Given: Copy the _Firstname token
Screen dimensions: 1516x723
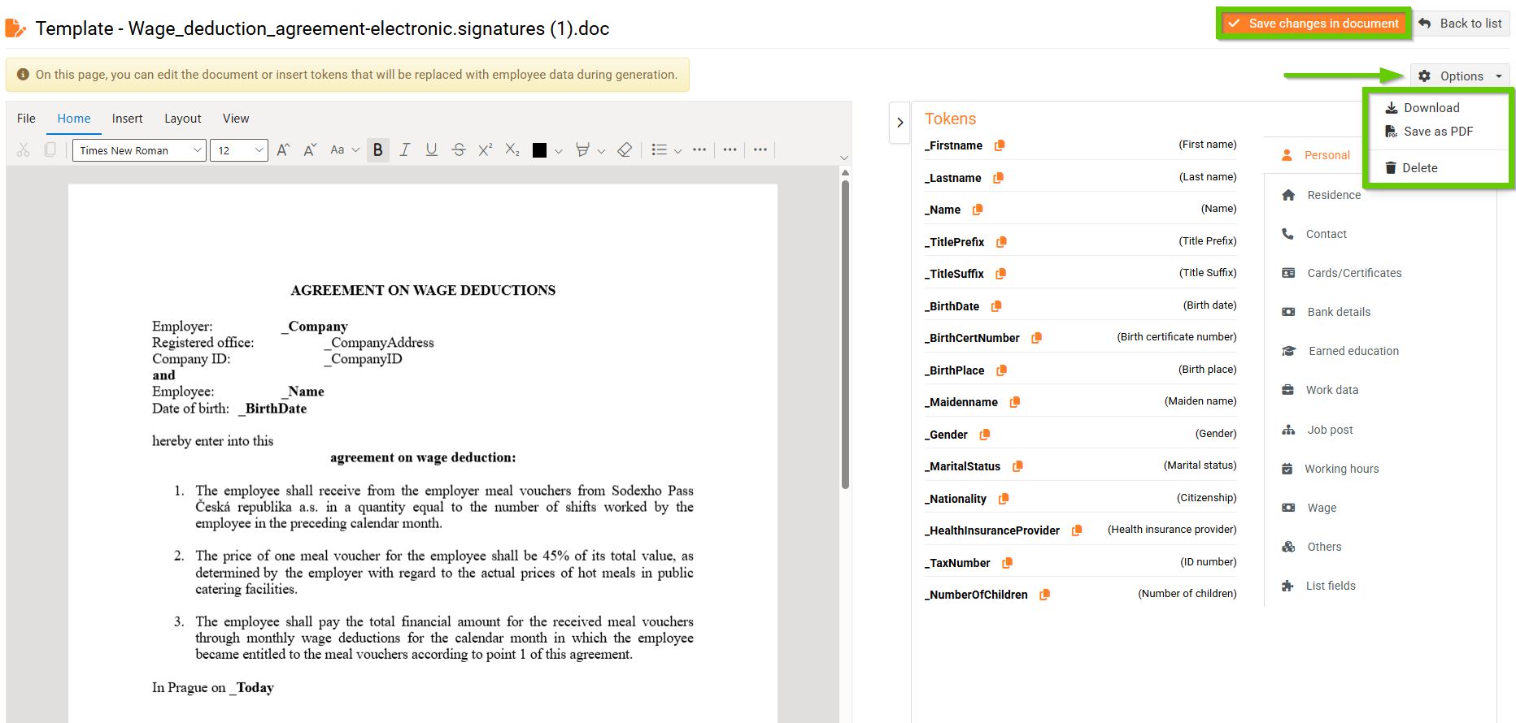Looking at the screenshot, I should tap(1000, 145).
